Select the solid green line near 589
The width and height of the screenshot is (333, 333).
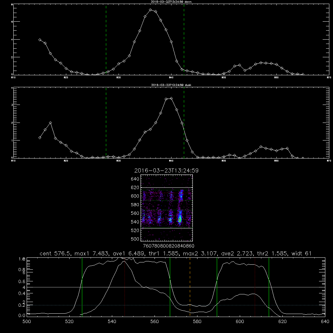217,287
